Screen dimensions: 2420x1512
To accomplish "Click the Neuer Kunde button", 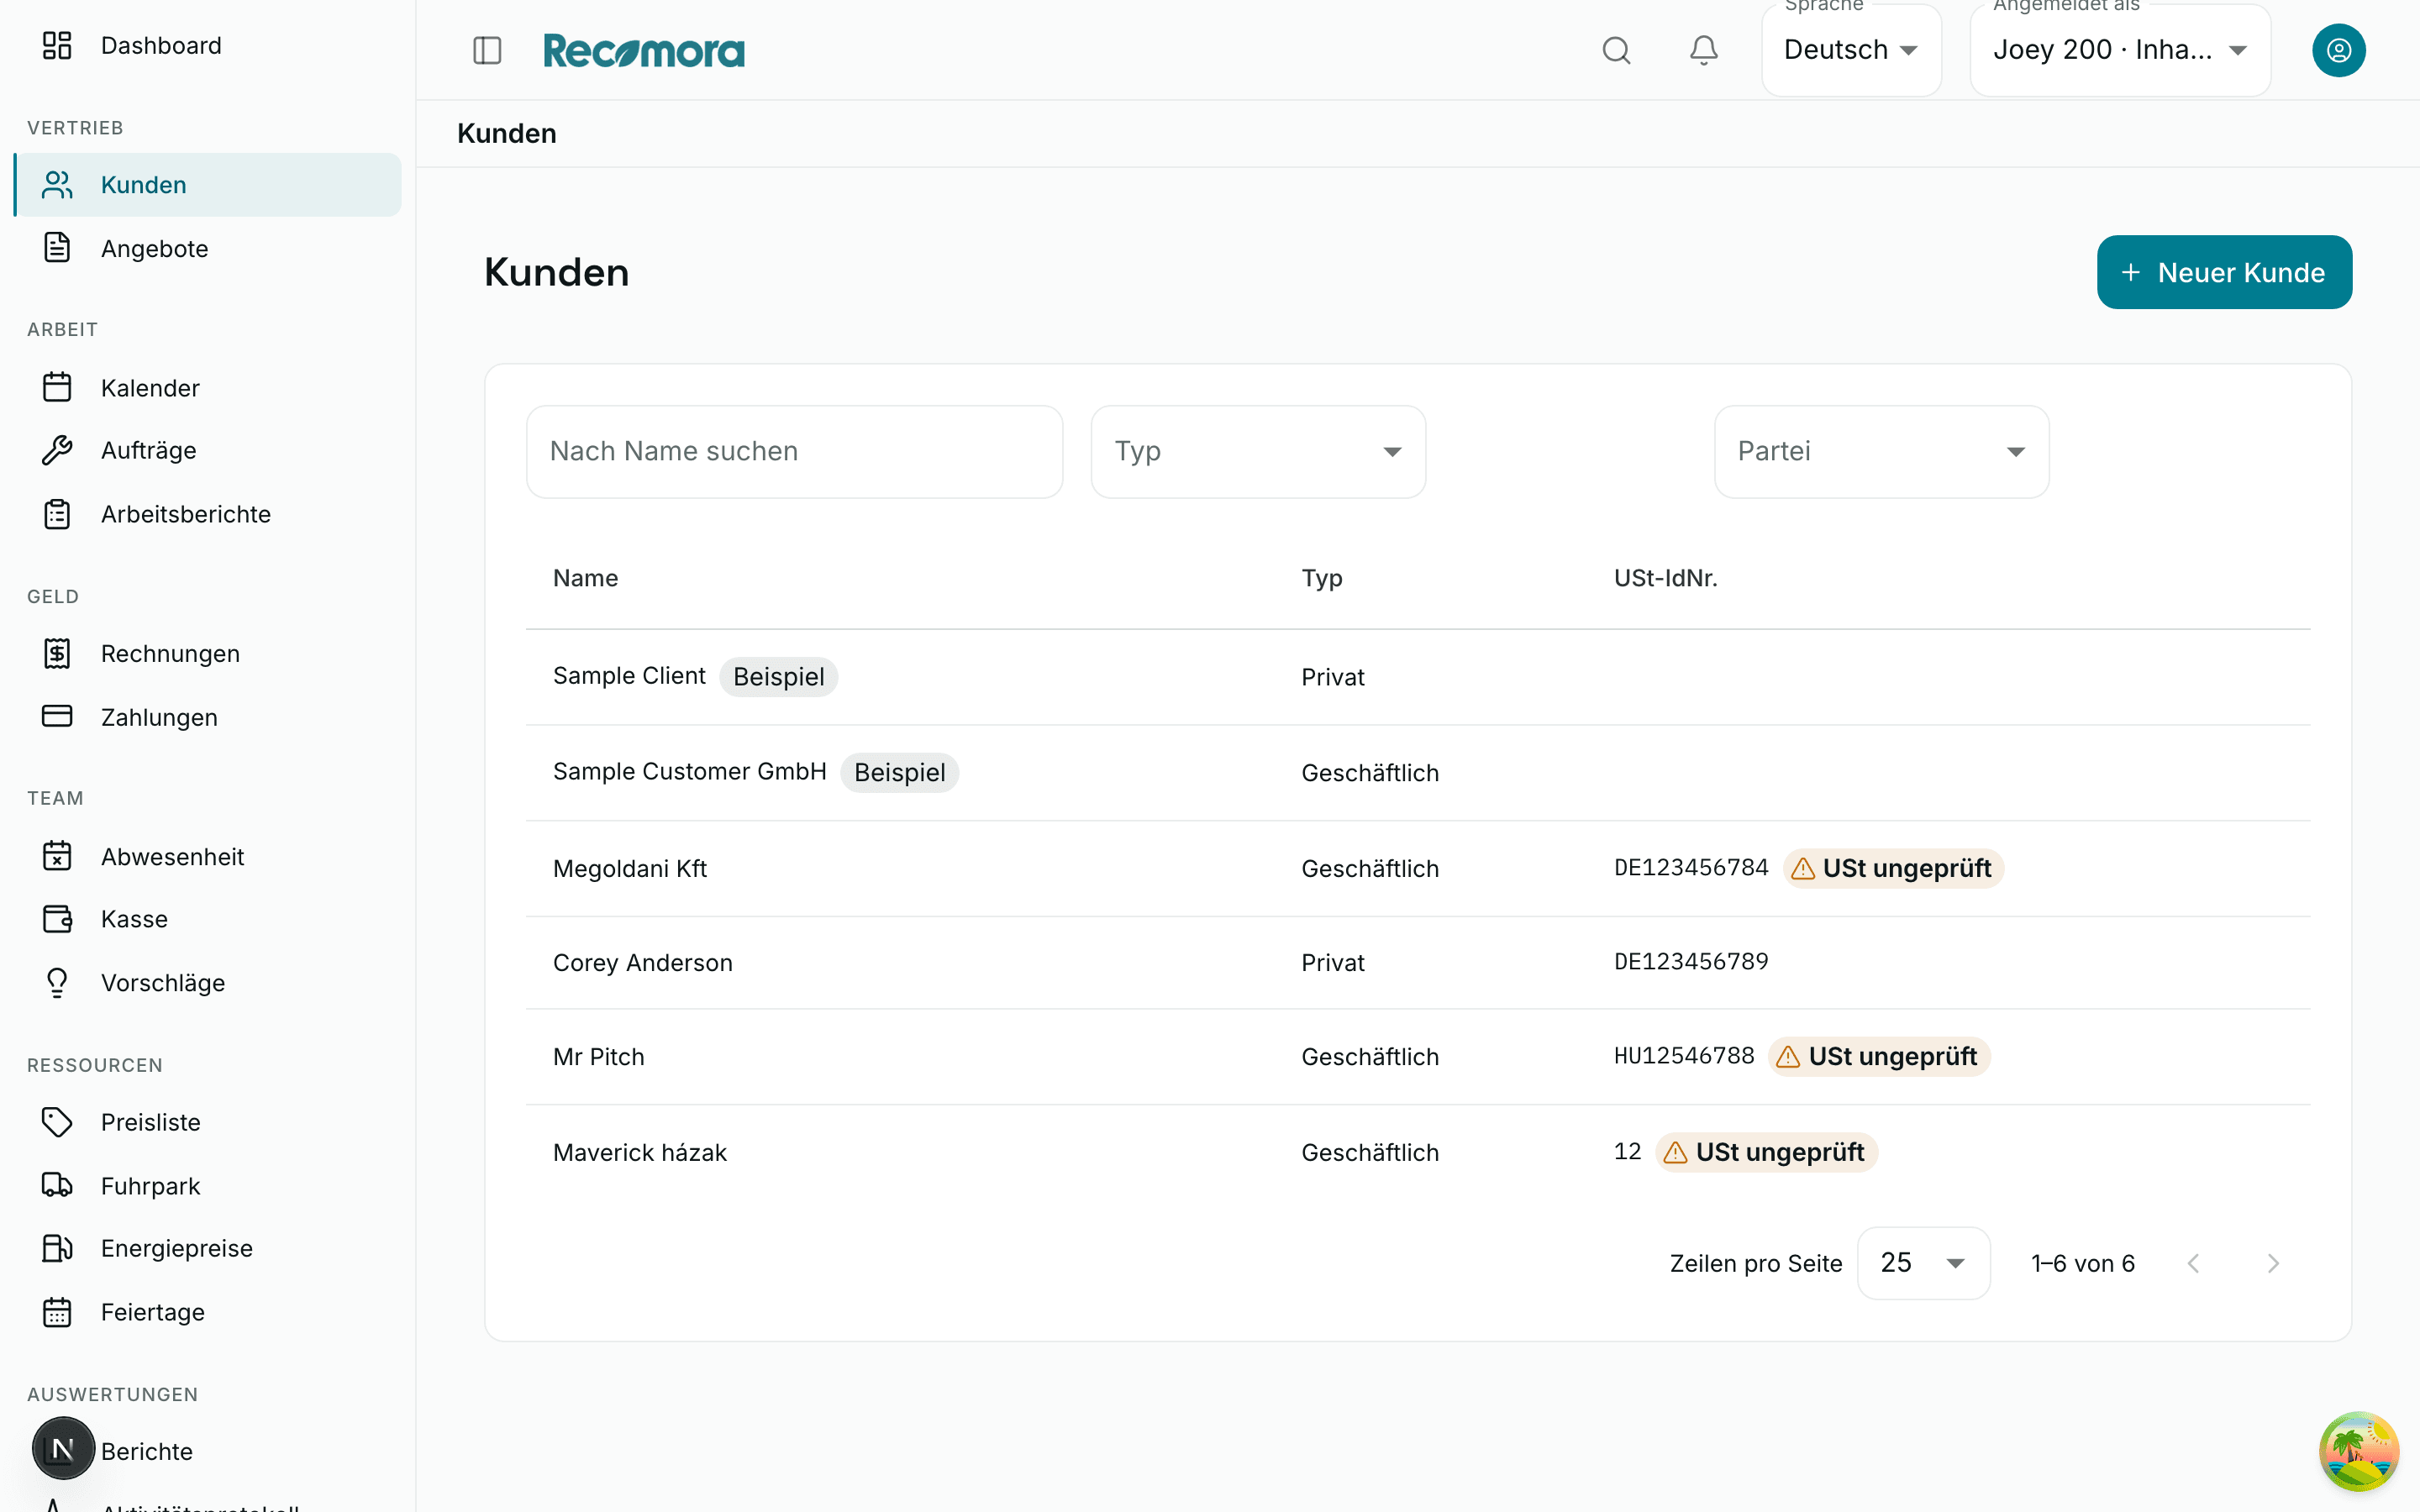I will pos(2224,272).
